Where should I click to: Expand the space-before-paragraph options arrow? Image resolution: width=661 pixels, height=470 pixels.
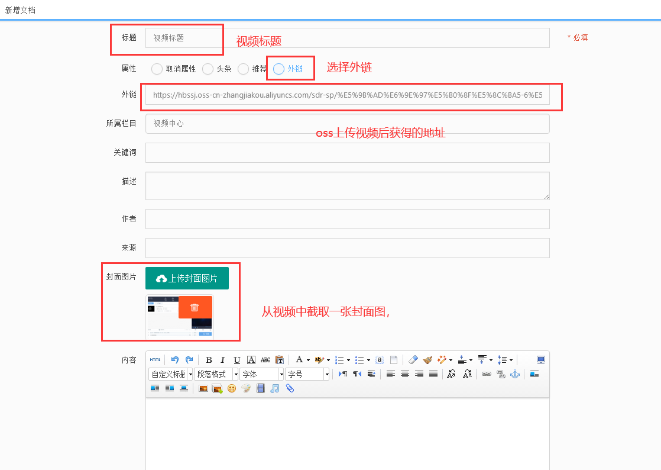[471, 360]
